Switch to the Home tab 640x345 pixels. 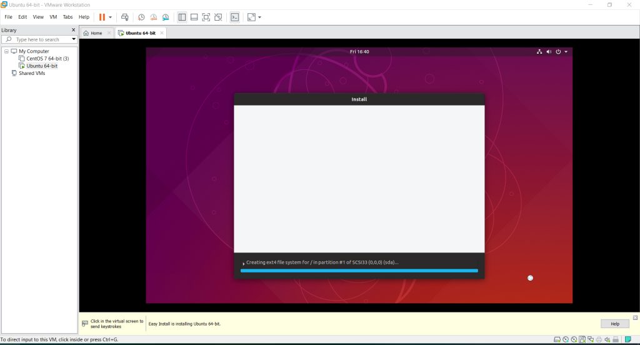click(x=96, y=33)
